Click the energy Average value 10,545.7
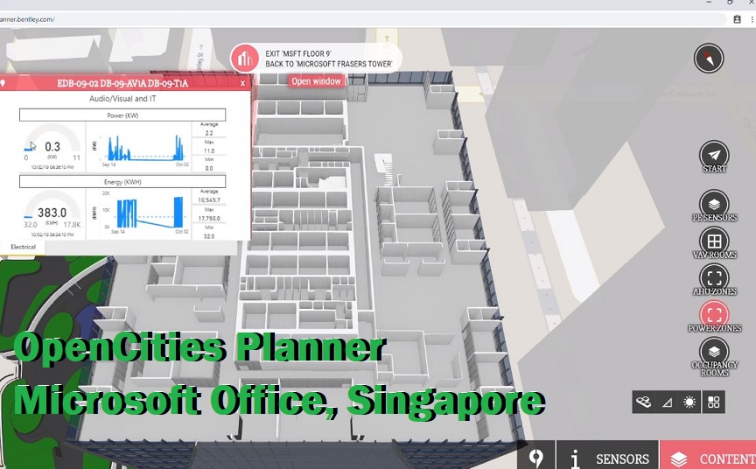This screenshot has width=756, height=469. coord(209,200)
